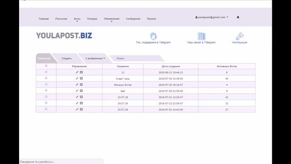
Task: Open the "Сообщения" menu item
Action: coord(133,19)
